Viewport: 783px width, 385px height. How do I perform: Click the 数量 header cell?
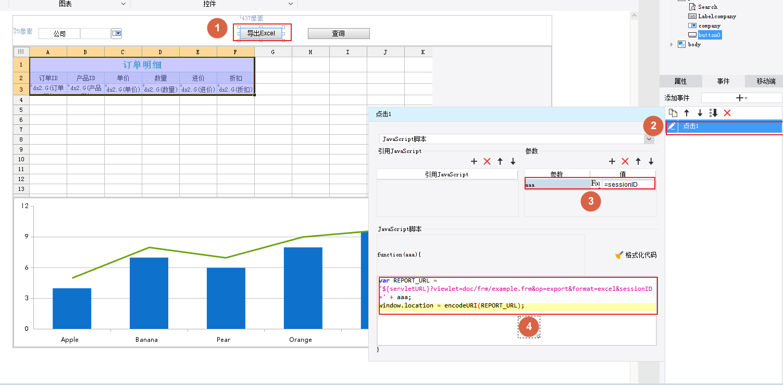pyautogui.click(x=161, y=78)
